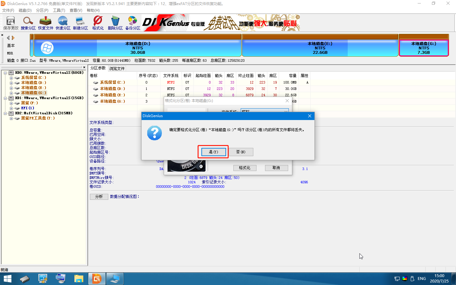Click the 删除分区 delete partition trash icon
The height and width of the screenshot is (285, 456).
pyautogui.click(x=115, y=23)
